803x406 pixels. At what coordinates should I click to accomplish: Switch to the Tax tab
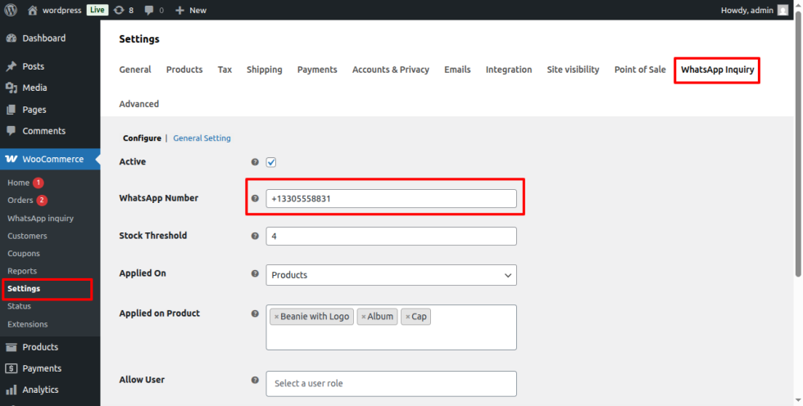click(x=225, y=70)
